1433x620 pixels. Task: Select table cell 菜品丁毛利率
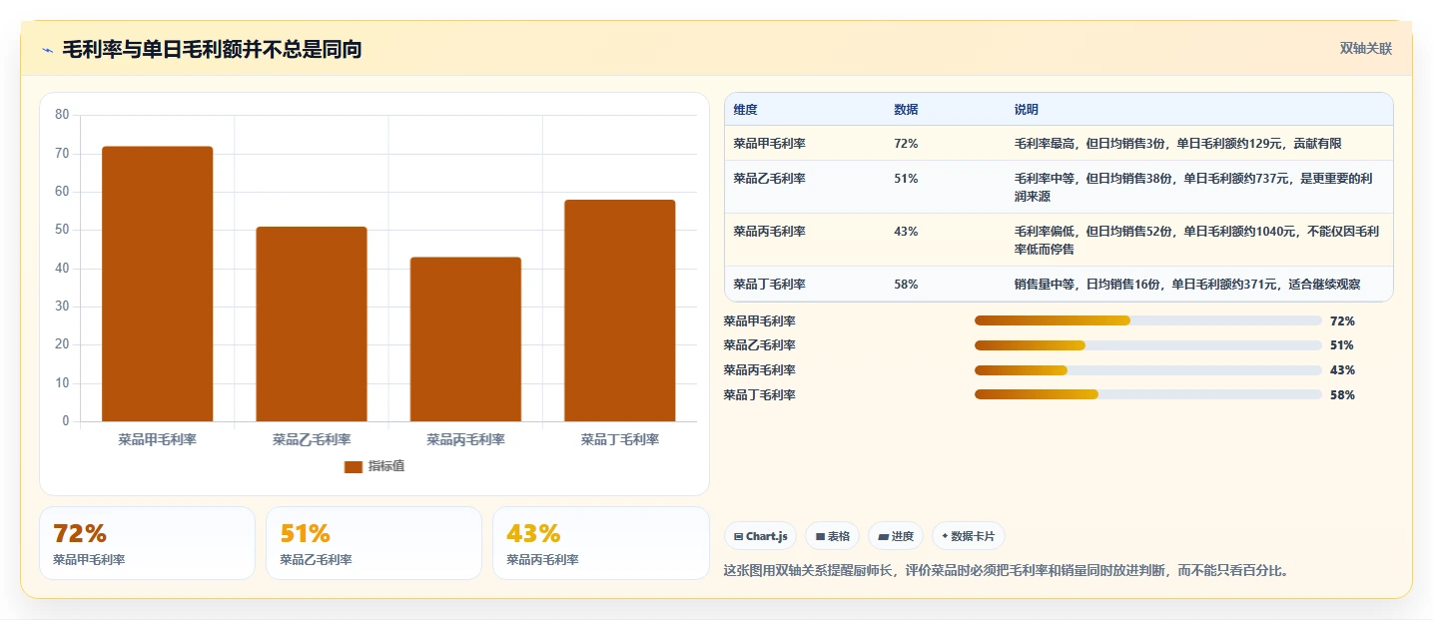pos(769,285)
